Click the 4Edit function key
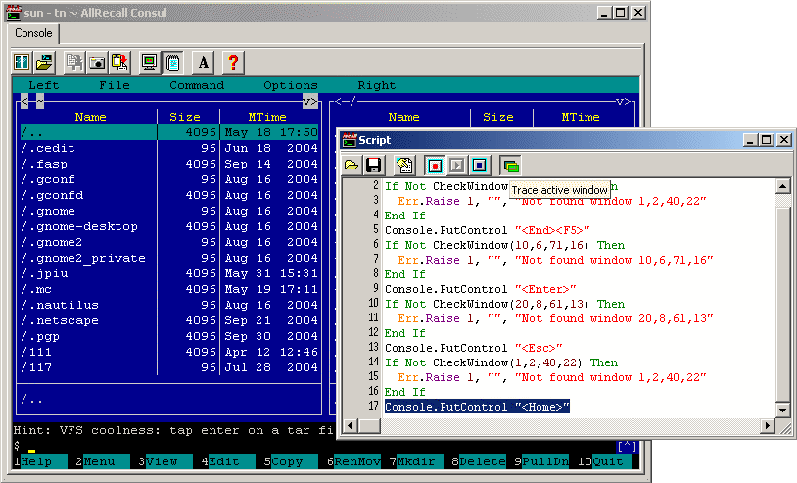This screenshot has width=797, height=483. coord(228,461)
